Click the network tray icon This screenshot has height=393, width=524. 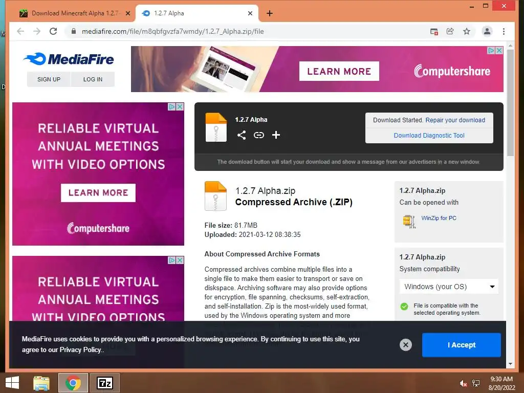pyautogui.click(x=476, y=383)
